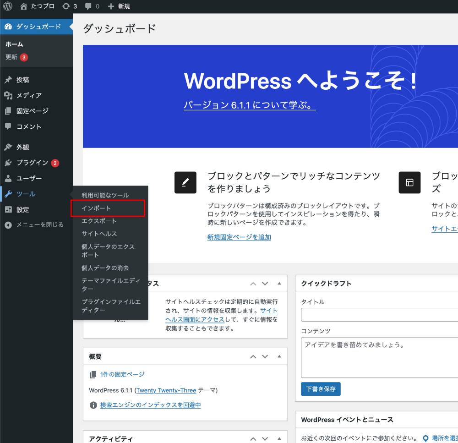Viewport: 458px width, 443px height.
Task: Click たつブロ site name in admin bar
Action: point(43,6)
